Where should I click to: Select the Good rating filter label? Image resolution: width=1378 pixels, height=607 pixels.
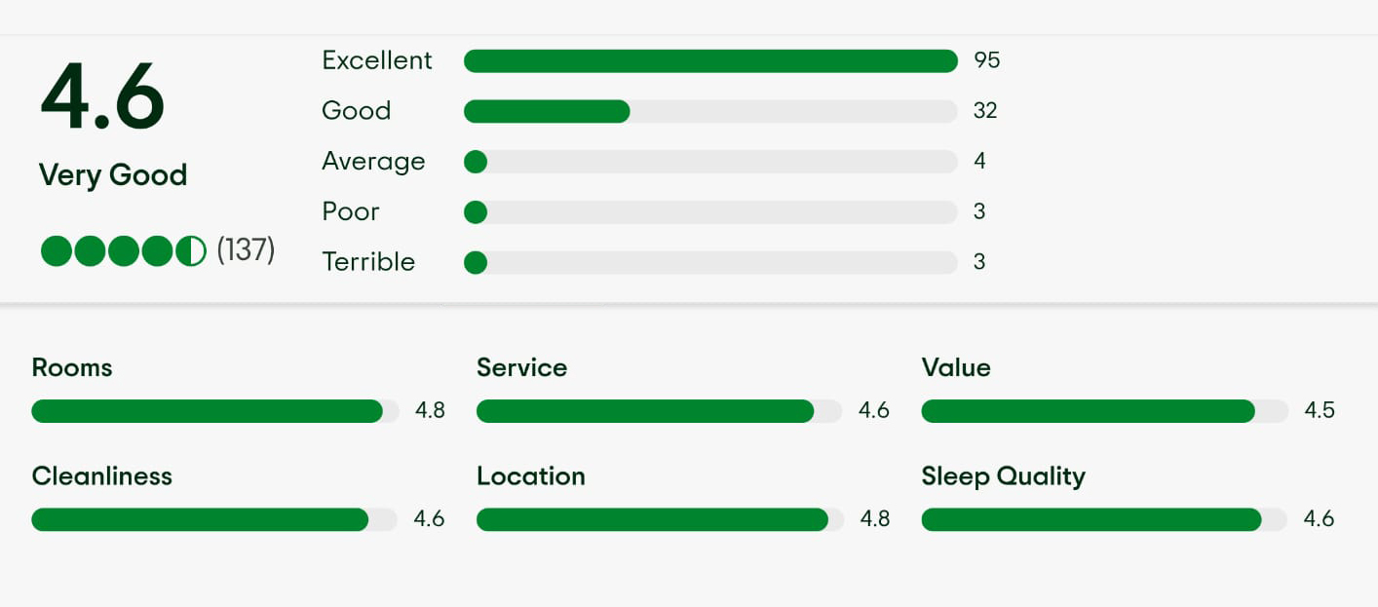click(x=356, y=111)
